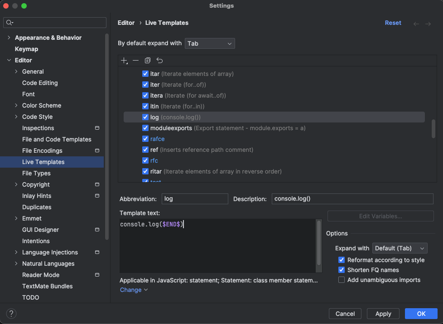The image size is (443, 324).
Task: Select File Types in the settings tree
Action: click(x=36, y=173)
